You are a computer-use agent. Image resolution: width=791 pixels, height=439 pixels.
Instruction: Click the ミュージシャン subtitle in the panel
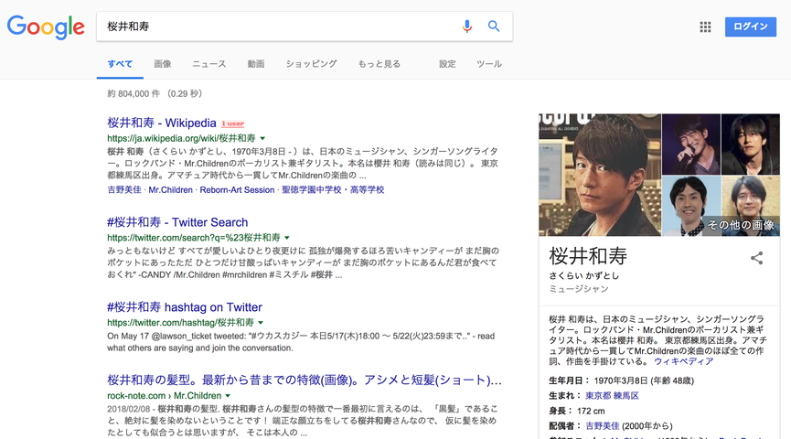coord(579,289)
